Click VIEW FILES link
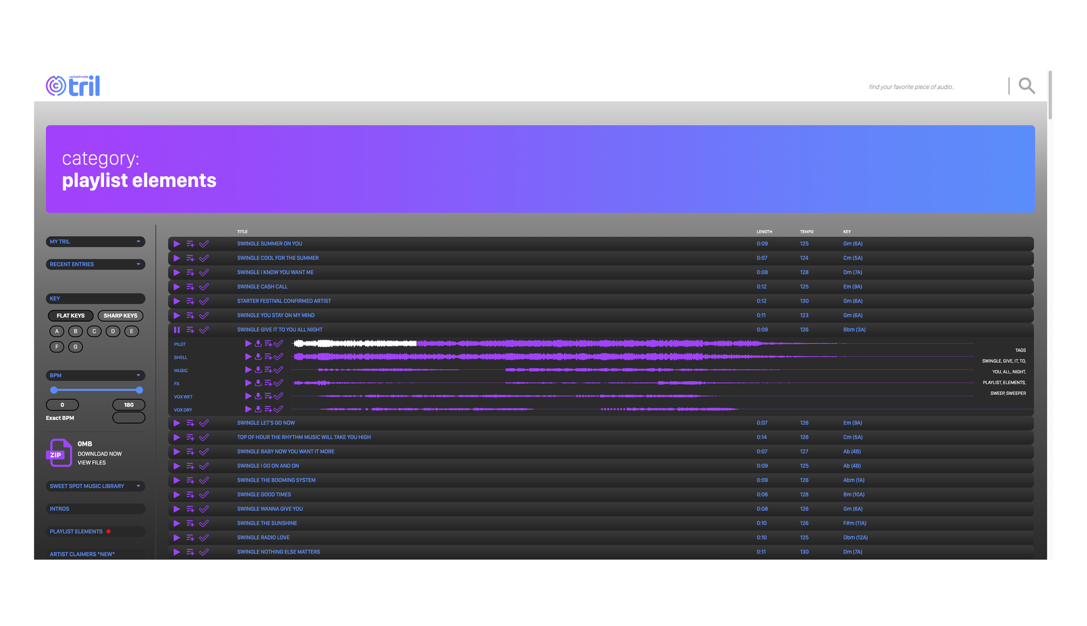This screenshot has height=626, width=1087. [x=92, y=462]
